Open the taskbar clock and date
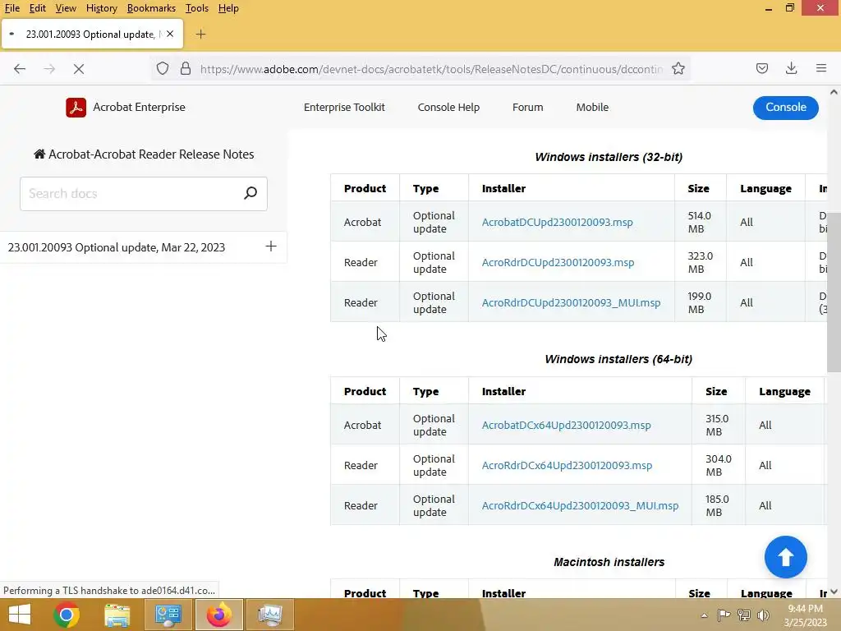The image size is (841, 631). click(805, 615)
